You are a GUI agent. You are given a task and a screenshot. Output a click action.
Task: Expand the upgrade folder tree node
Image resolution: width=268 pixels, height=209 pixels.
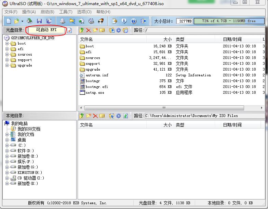7,65
